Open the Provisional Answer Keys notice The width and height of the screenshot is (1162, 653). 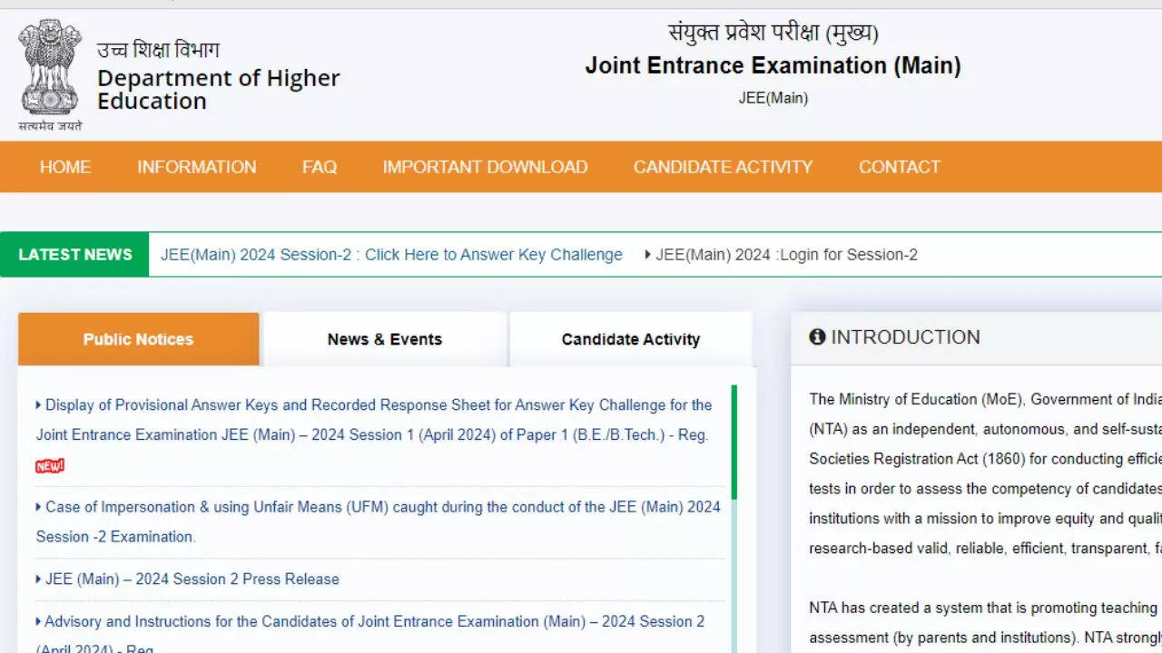click(374, 419)
